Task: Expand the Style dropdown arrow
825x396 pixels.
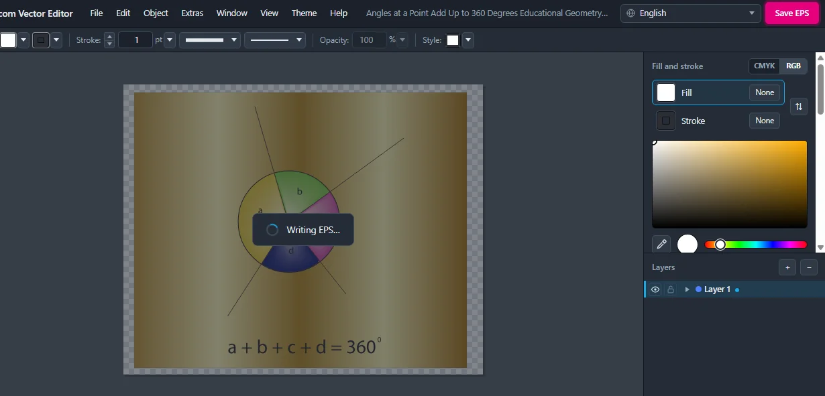Action: point(468,40)
